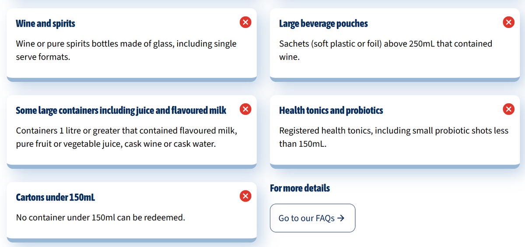Image resolution: width=525 pixels, height=247 pixels.
Task: Open the Go to our FAQs button
Action: tap(312, 218)
